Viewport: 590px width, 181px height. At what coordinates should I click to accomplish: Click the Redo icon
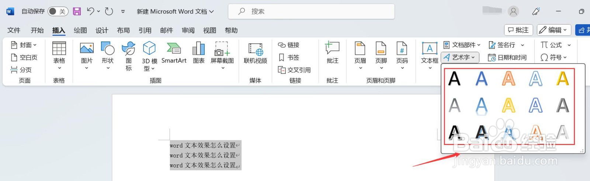coord(109,11)
